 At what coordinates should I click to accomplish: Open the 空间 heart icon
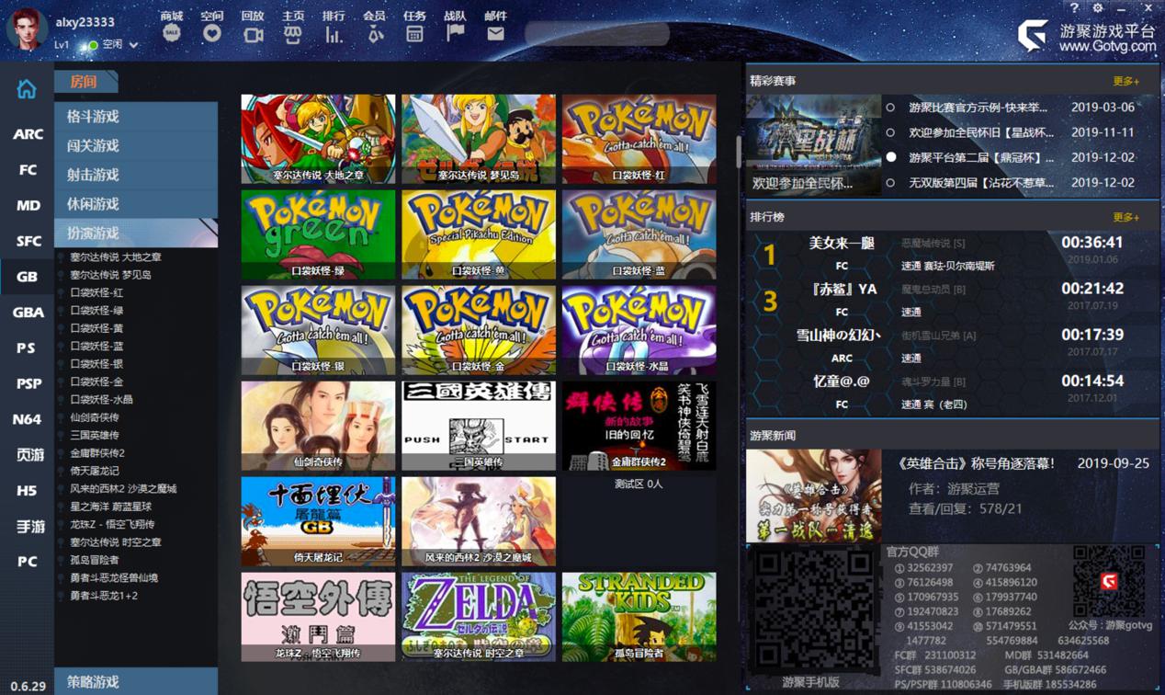click(x=212, y=33)
